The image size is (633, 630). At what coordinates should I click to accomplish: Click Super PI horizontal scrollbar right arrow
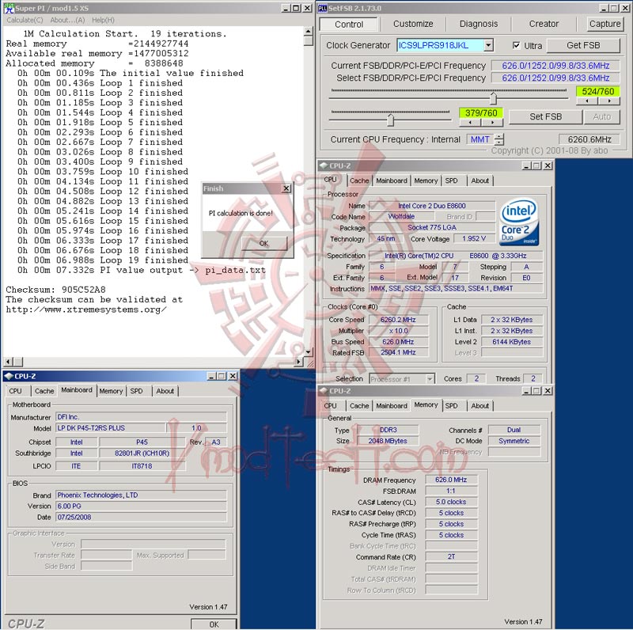coord(299,362)
